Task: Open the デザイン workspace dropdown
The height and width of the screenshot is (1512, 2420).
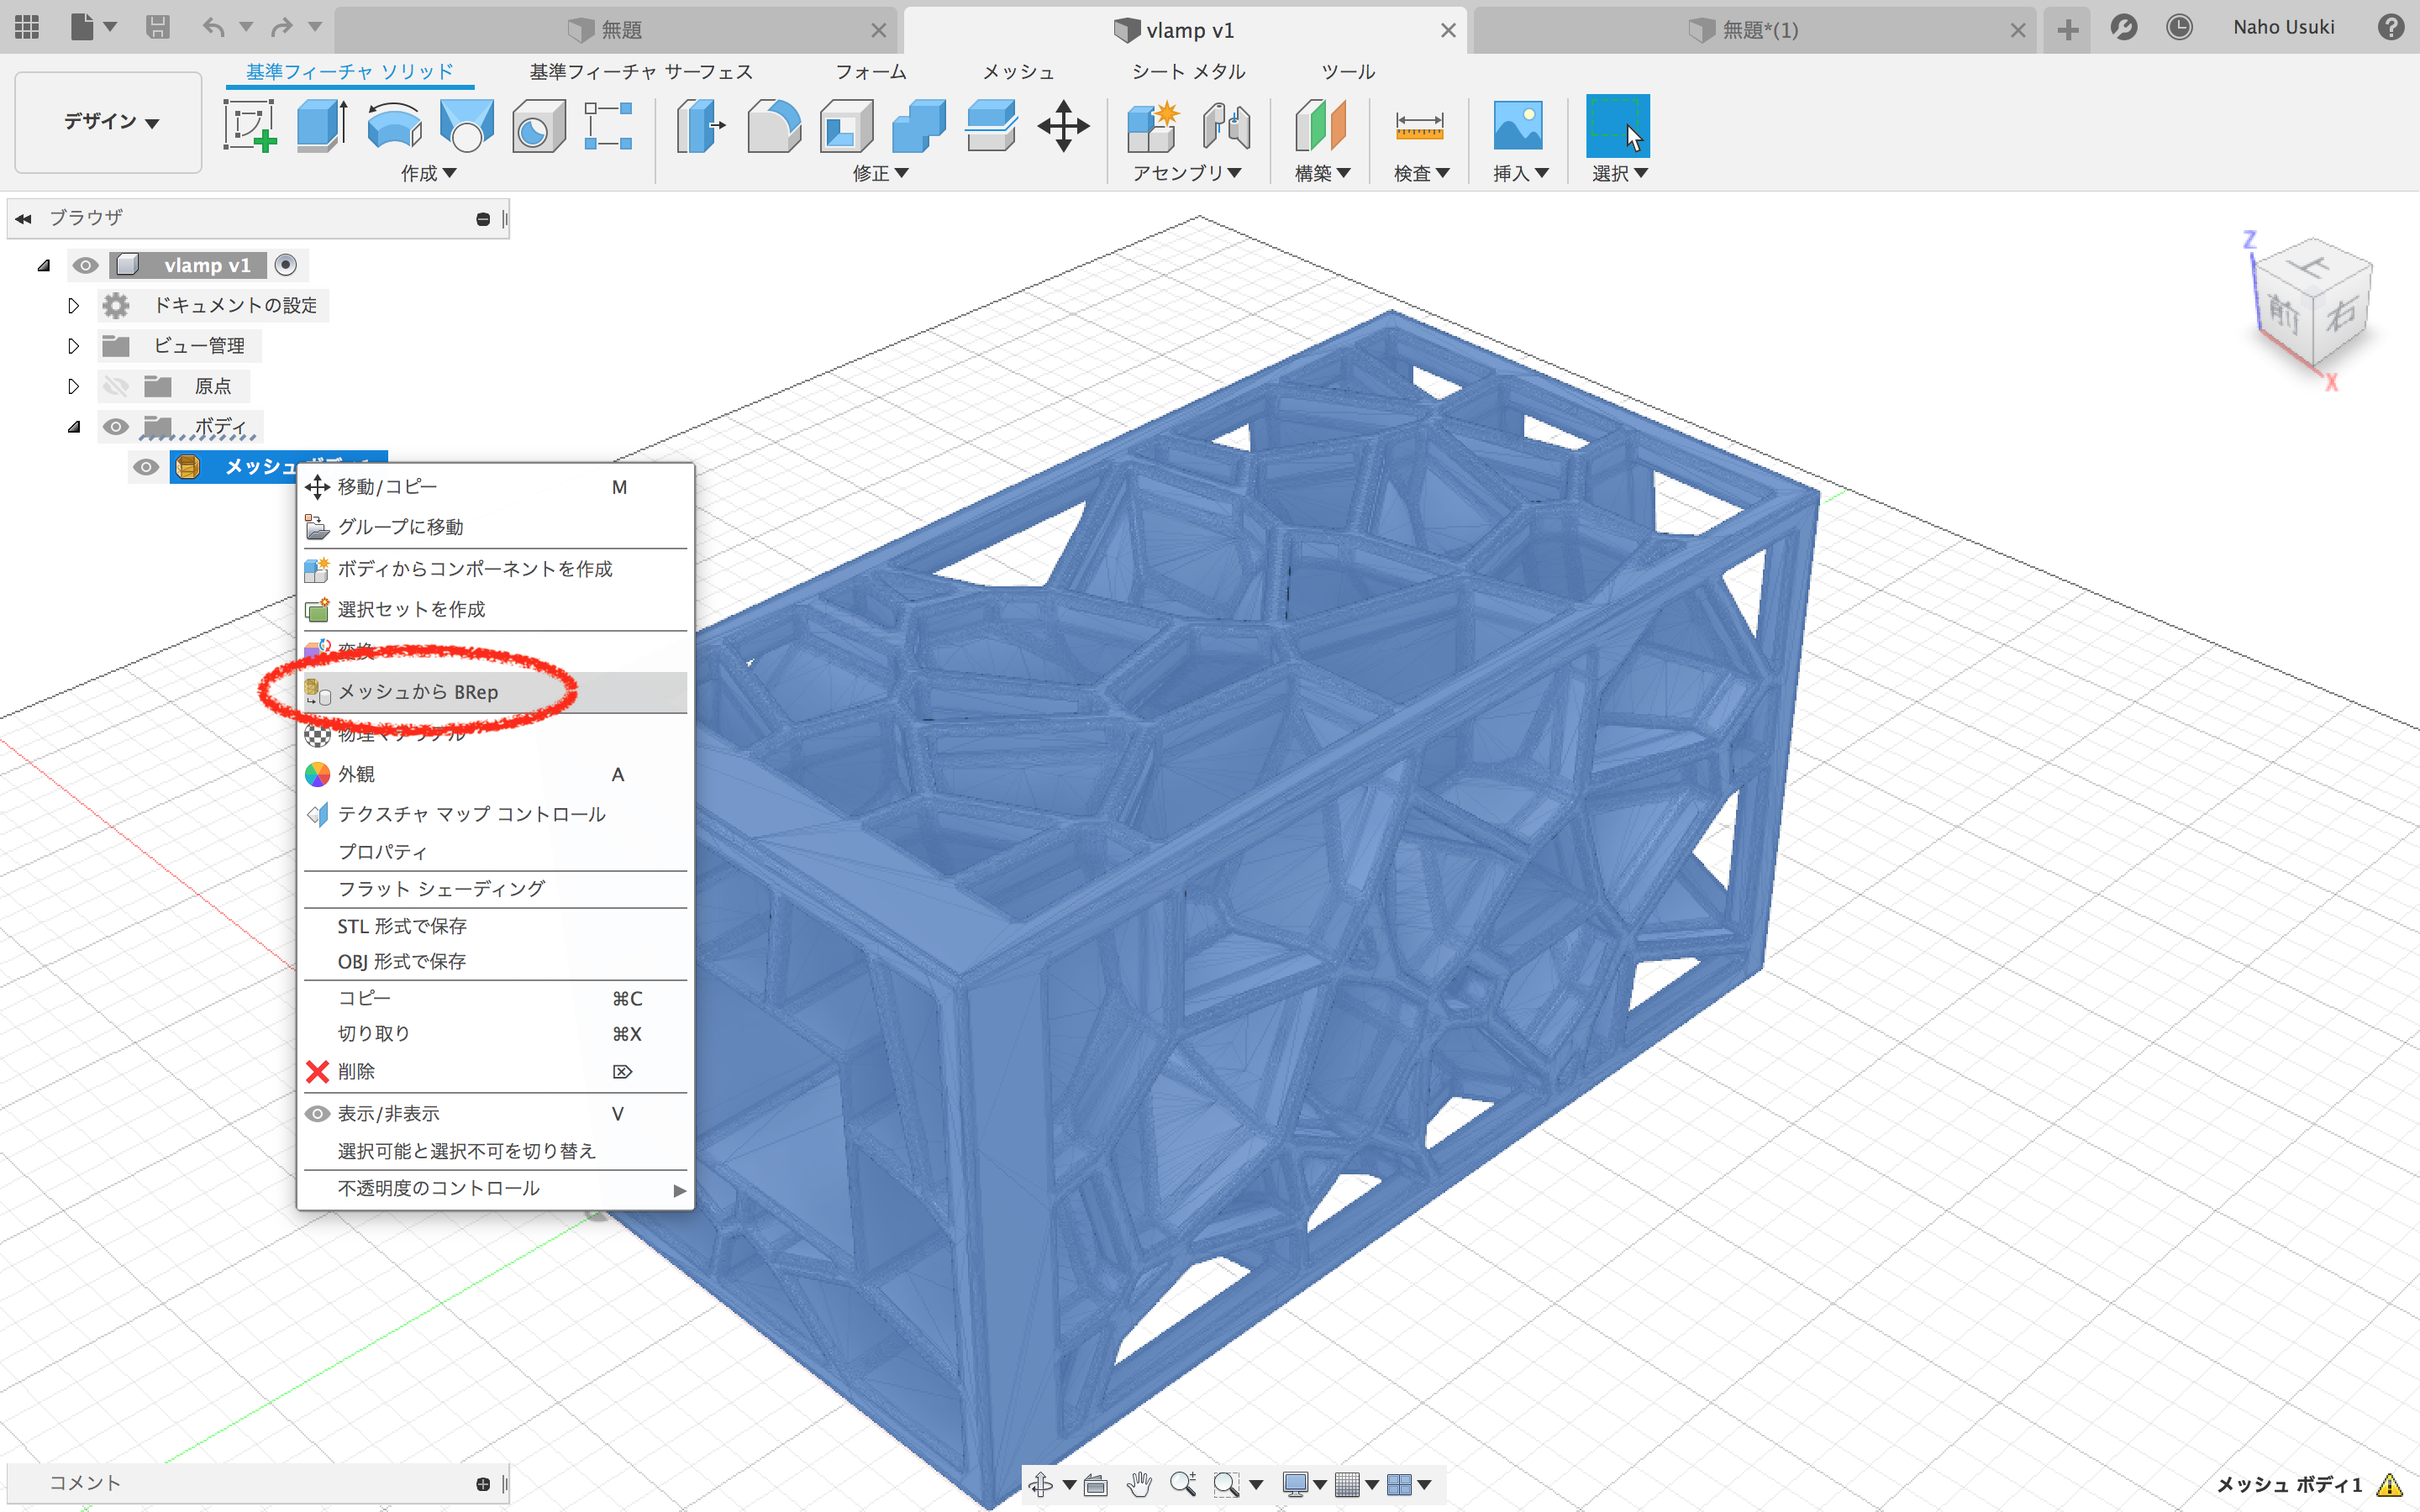Action: click(110, 122)
